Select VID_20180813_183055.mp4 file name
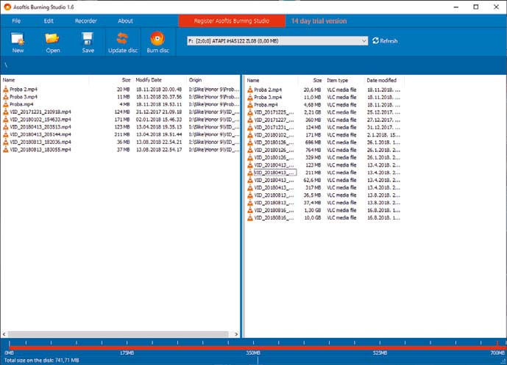The image size is (507, 365). tap(40, 149)
